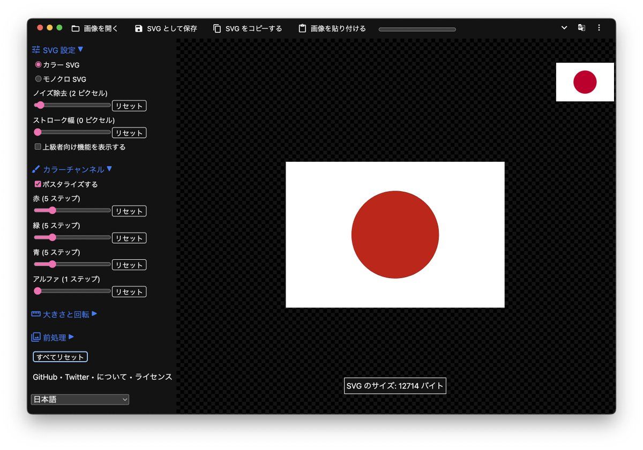Image resolution: width=643 pixels, height=450 pixels.
Task: Click the original image thumbnail of Japan flag
Action: 585,82
